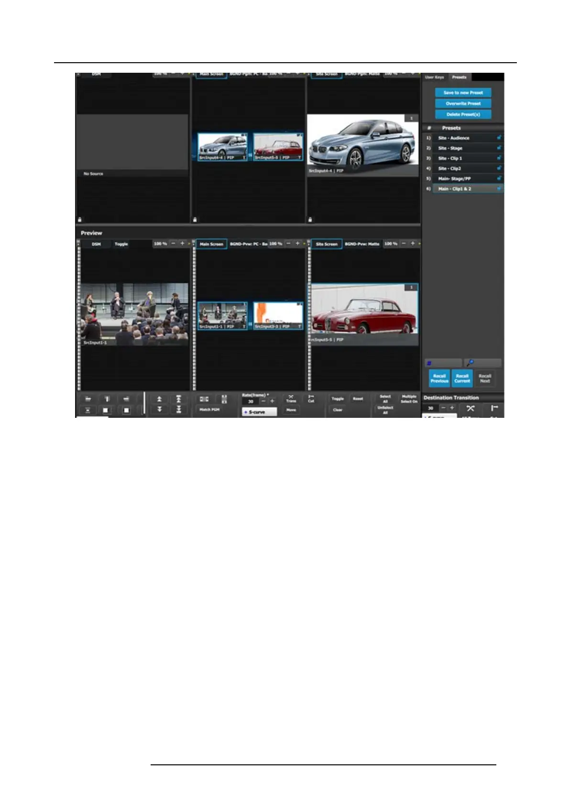Increase the Rate(frame) value with plus

tap(272, 401)
